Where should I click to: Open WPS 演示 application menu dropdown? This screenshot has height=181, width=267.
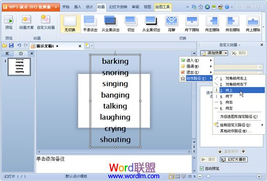coord(56,7)
